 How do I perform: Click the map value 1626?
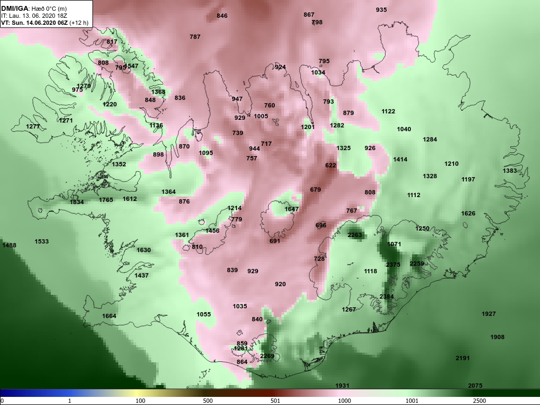click(x=468, y=213)
